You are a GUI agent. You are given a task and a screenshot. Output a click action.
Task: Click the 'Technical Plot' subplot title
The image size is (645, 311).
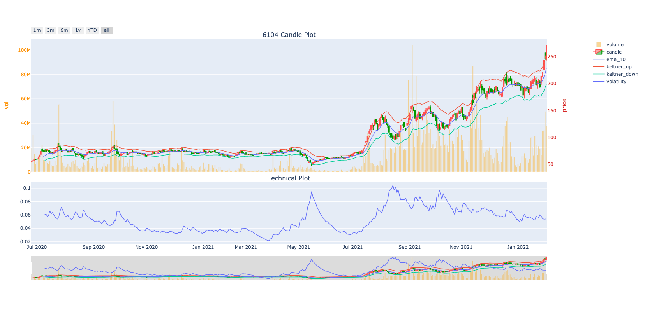(289, 178)
